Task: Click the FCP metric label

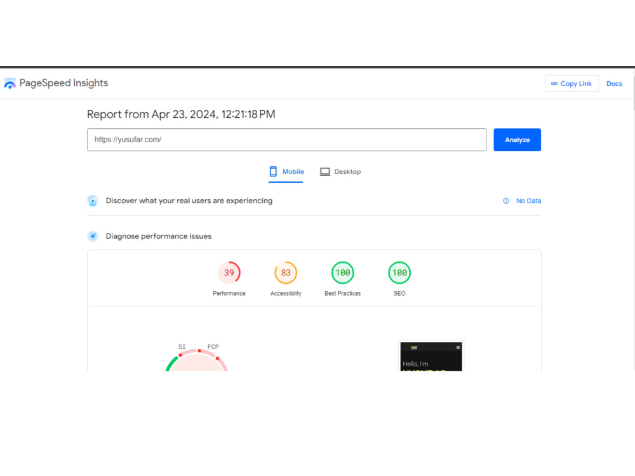Action: pos(213,347)
